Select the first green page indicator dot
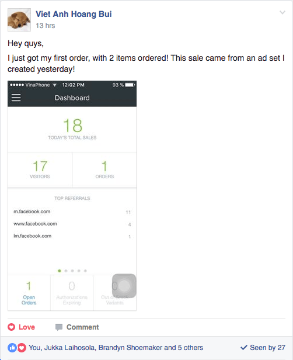This screenshot has width=293, height=360. point(60,271)
